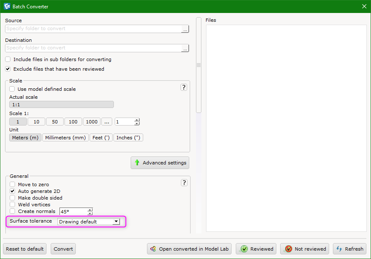The image size is (371, 259).
Task: Click the custom scale value field
Action: [124, 122]
